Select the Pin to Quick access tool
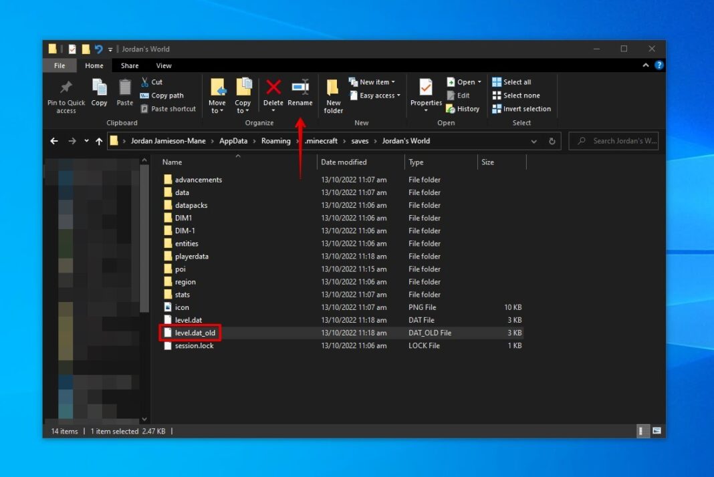714x477 pixels. click(65, 94)
